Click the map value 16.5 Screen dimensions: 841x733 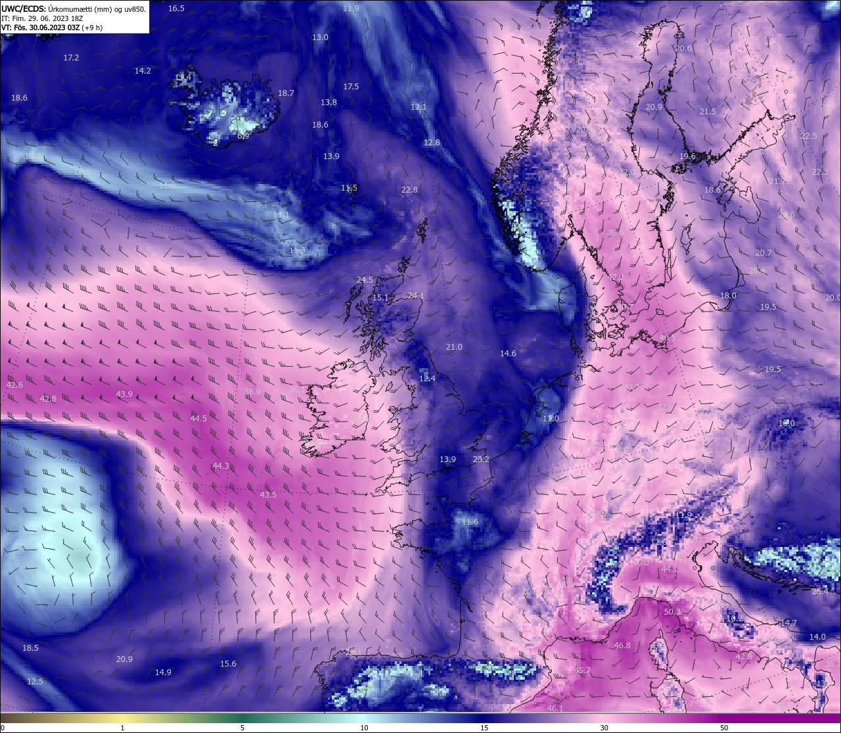coord(176,8)
